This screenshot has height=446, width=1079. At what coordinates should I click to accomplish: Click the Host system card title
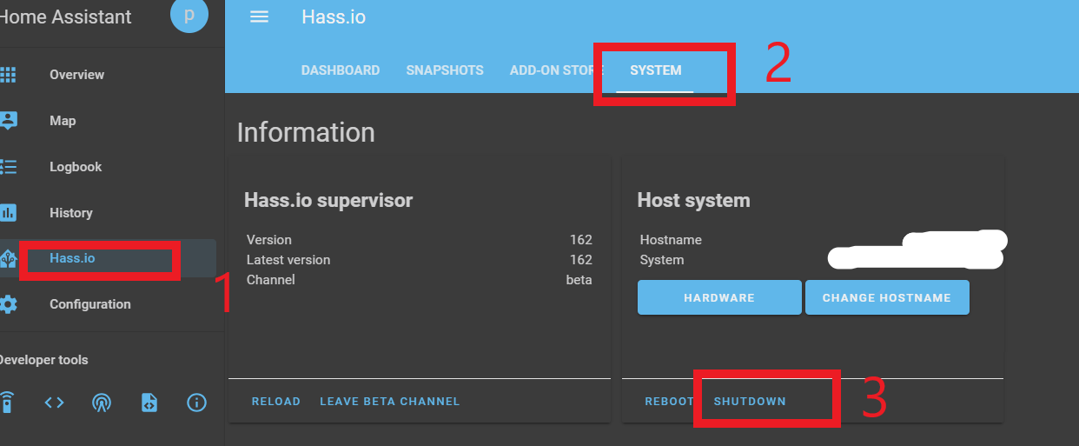(693, 200)
